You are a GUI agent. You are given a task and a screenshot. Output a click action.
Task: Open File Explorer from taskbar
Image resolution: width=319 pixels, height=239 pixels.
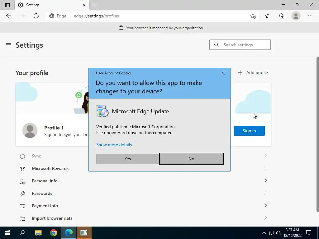point(38,233)
